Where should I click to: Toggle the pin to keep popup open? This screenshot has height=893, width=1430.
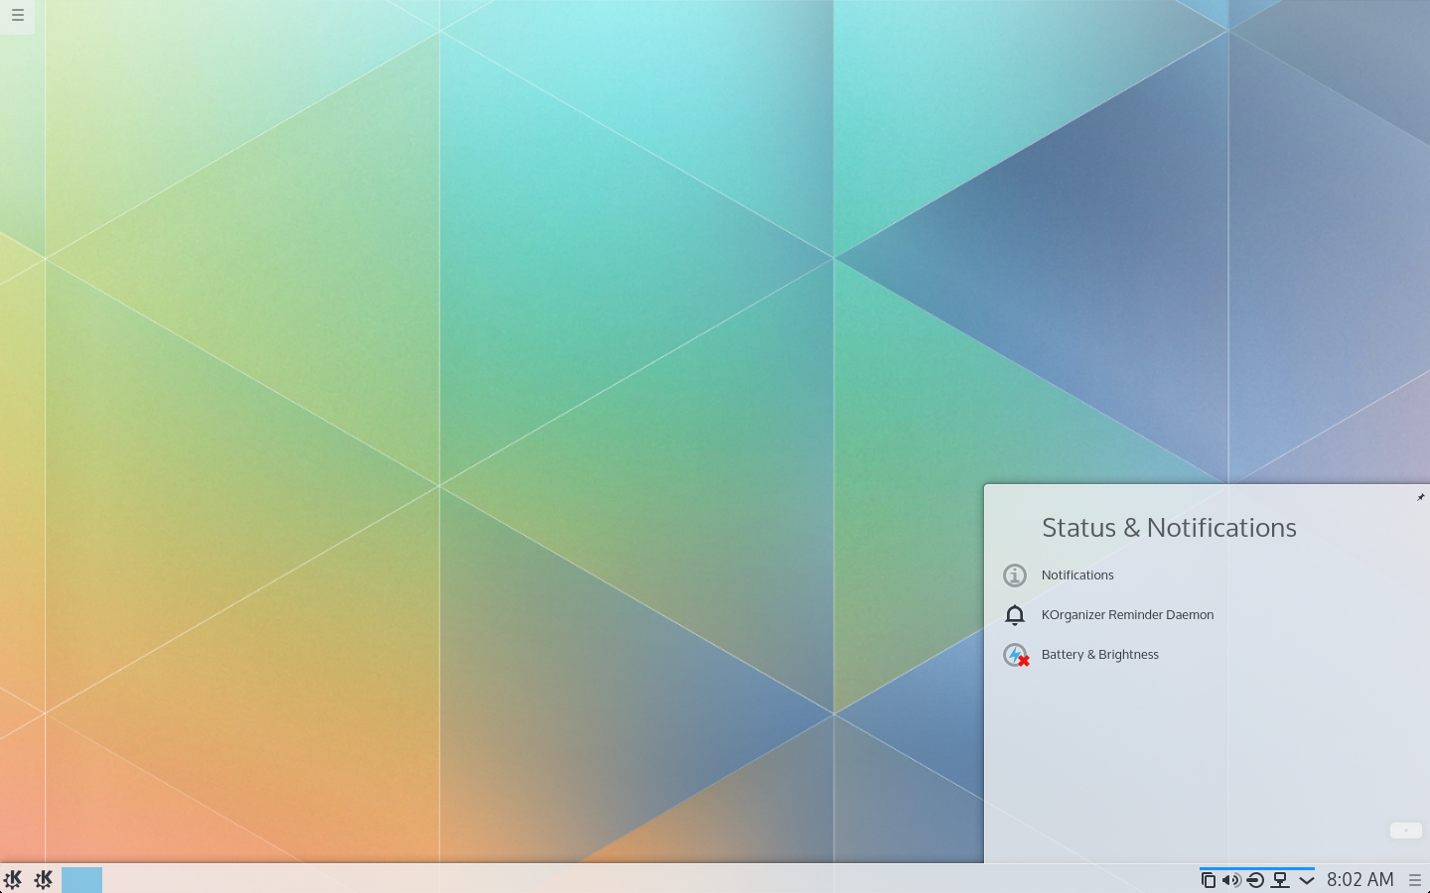coord(1420,497)
